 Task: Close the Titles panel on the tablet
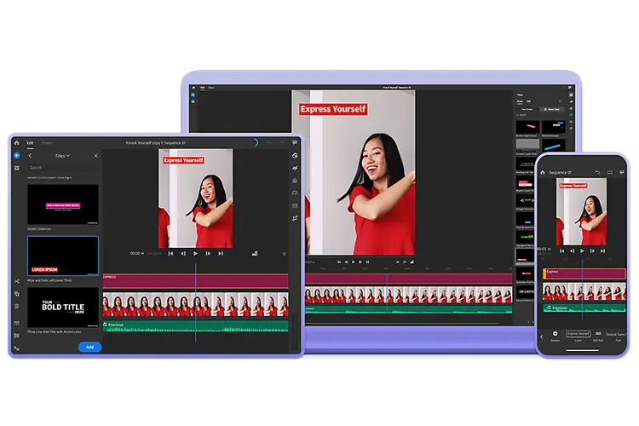[95, 156]
